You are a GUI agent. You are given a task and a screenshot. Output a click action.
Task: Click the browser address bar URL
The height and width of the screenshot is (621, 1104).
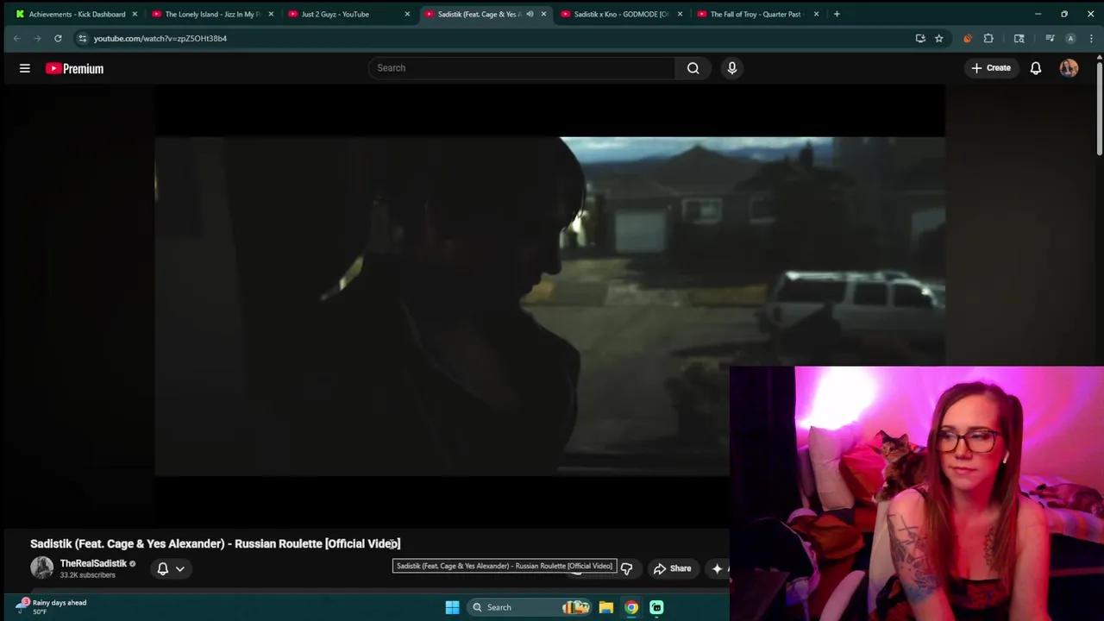[x=160, y=38]
